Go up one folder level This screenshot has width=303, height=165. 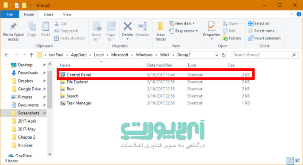tap(32, 55)
